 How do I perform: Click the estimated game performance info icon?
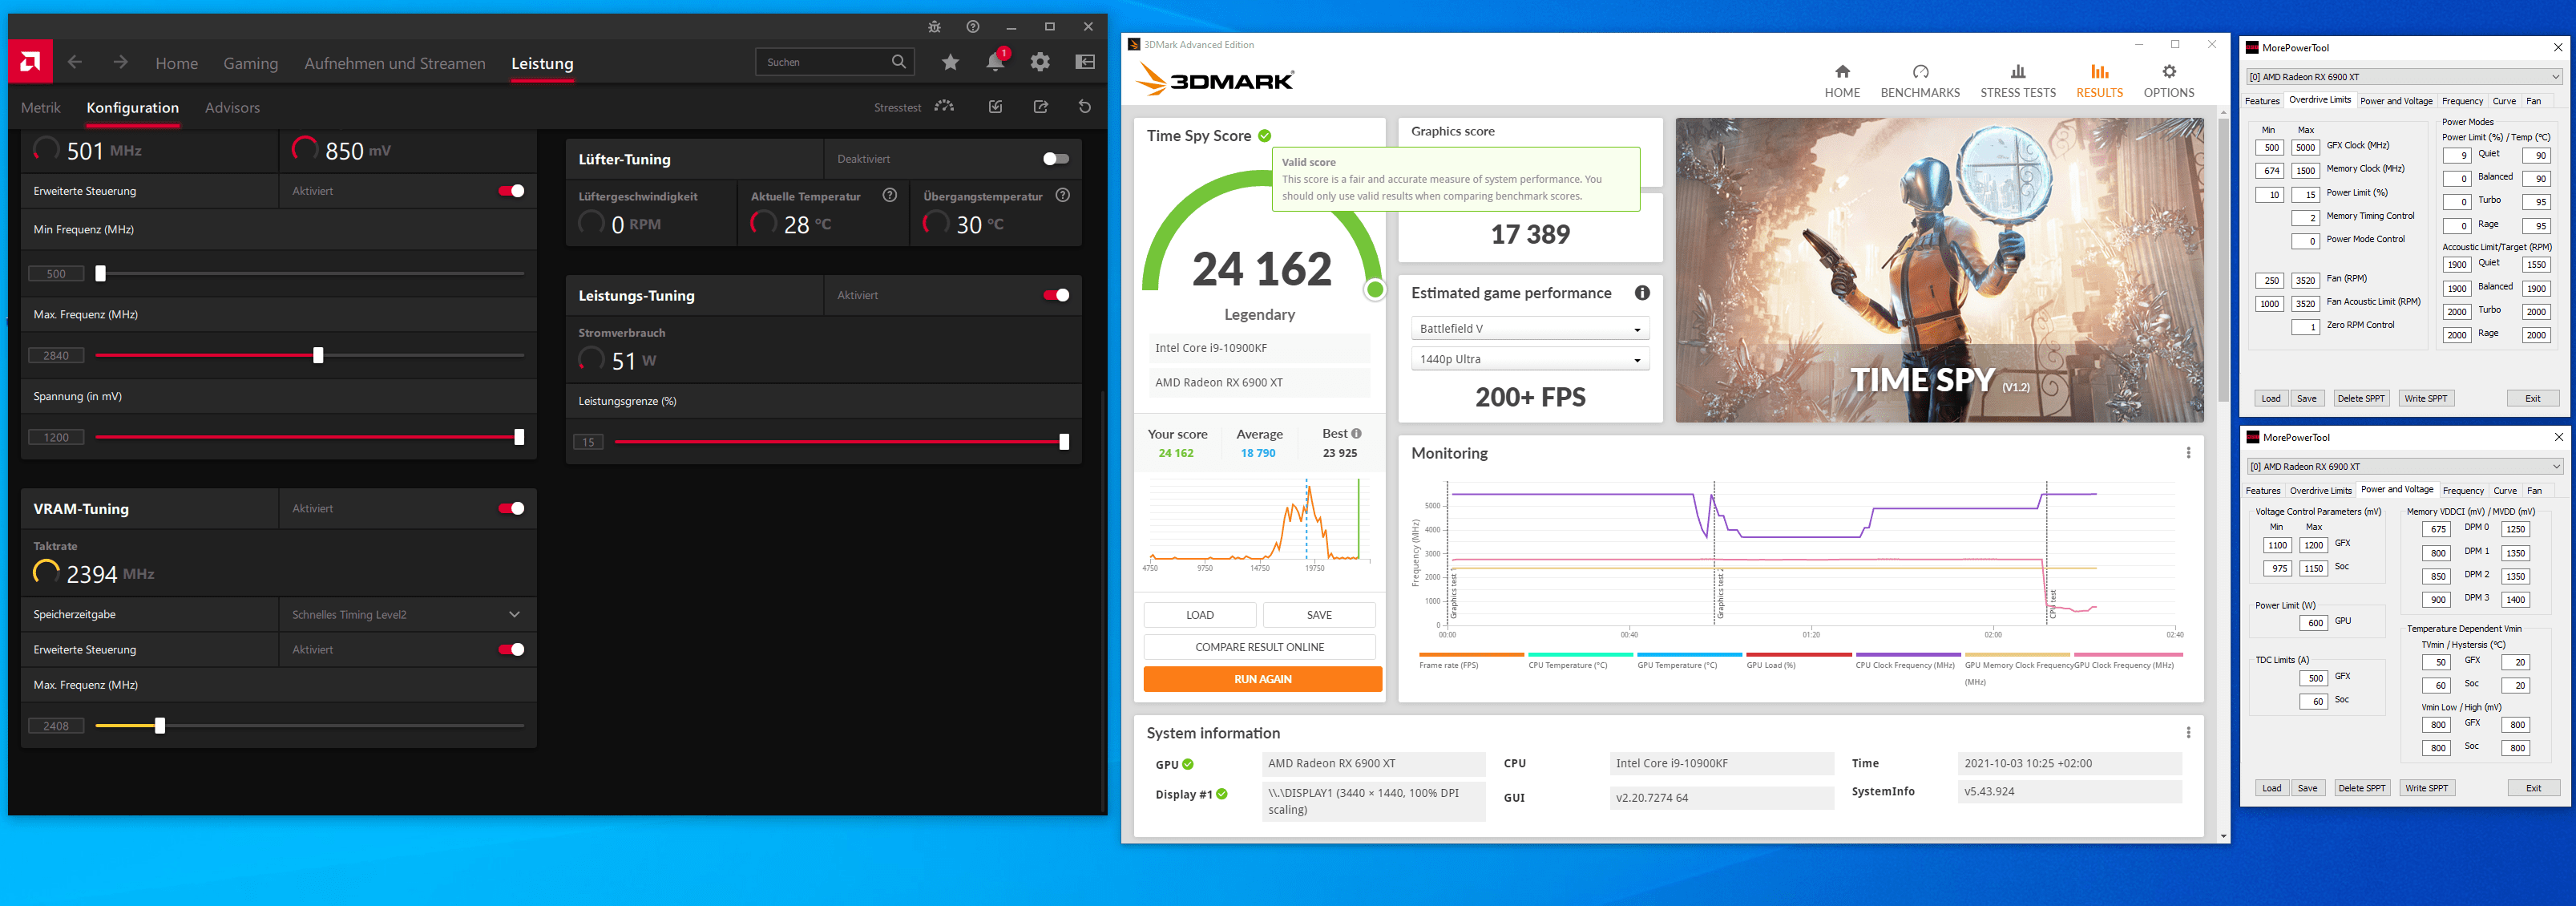(1642, 293)
